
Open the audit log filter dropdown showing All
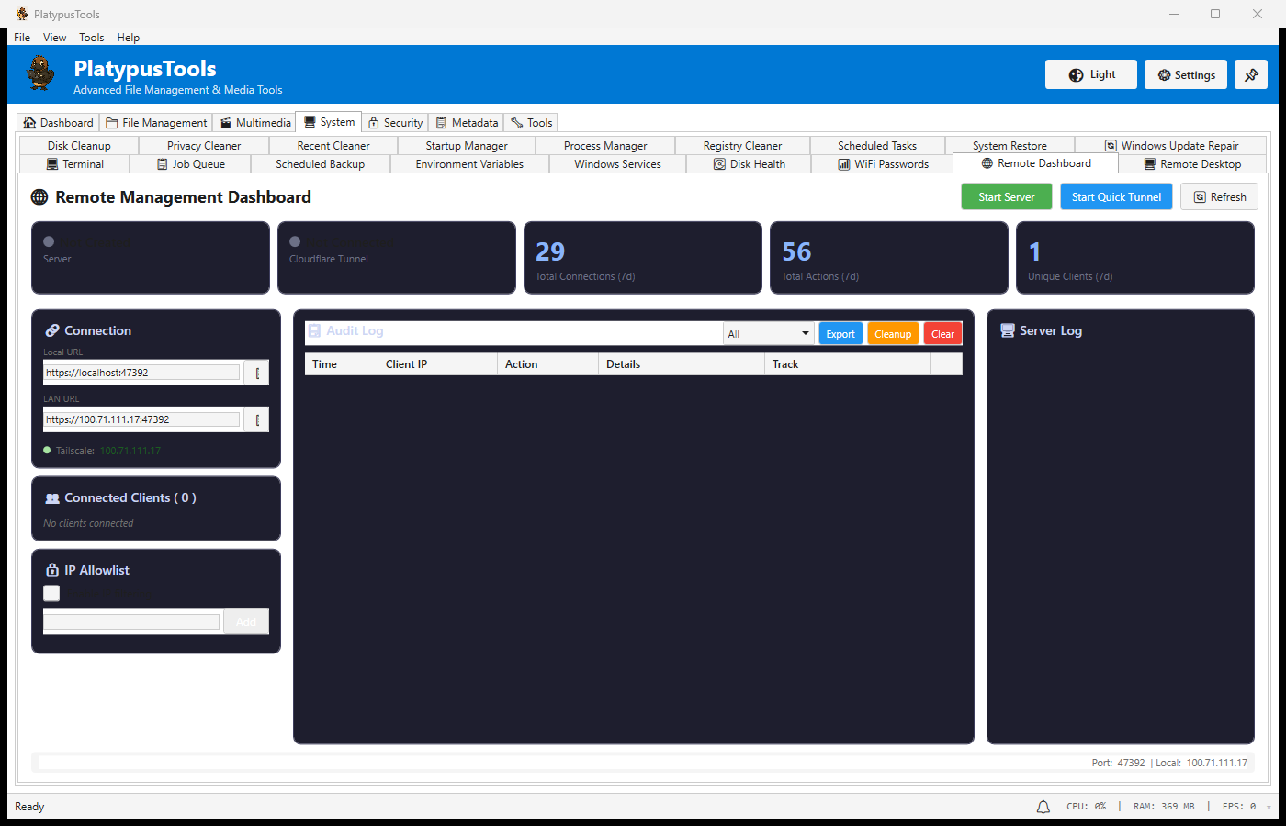click(769, 332)
